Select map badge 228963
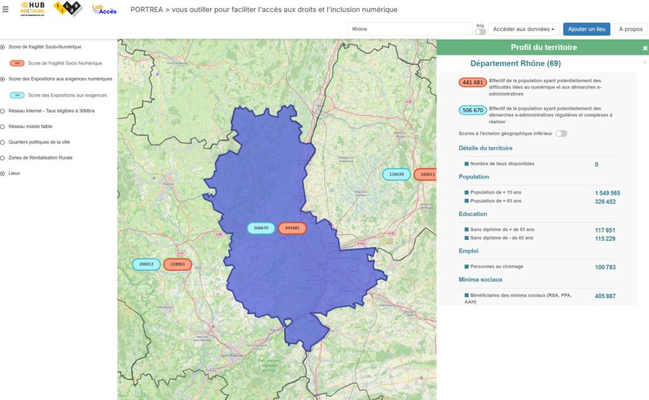 coord(177,264)
